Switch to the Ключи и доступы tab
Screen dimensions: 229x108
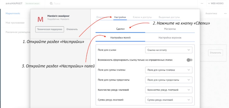click(142, 17)
